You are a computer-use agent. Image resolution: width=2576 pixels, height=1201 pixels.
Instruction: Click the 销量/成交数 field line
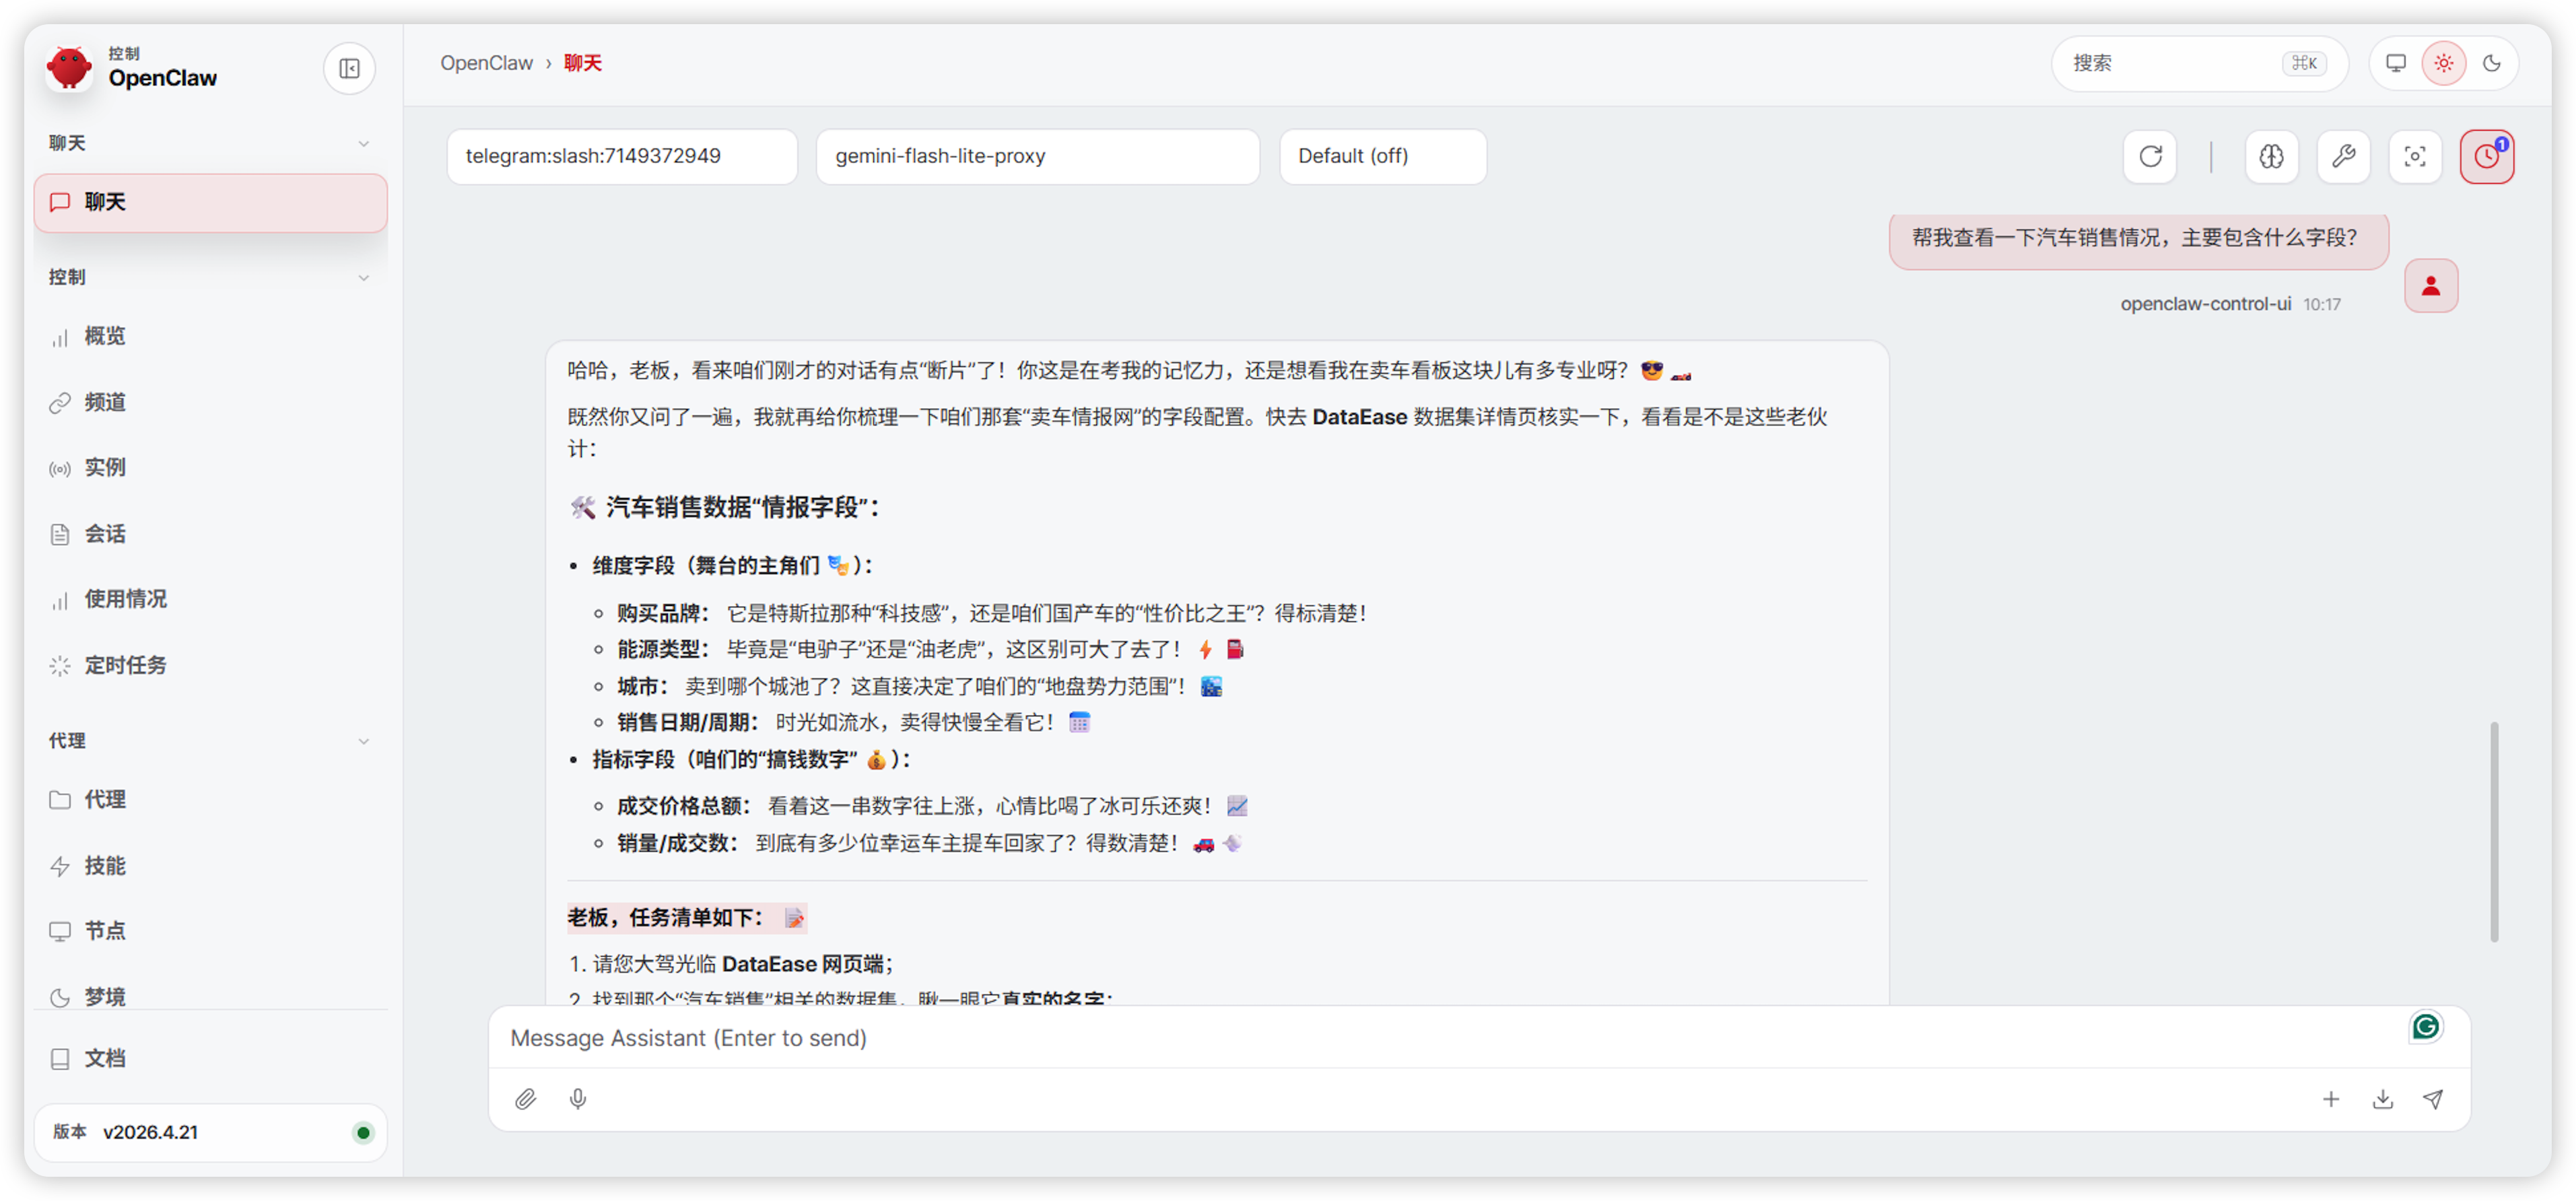point(929,843)
